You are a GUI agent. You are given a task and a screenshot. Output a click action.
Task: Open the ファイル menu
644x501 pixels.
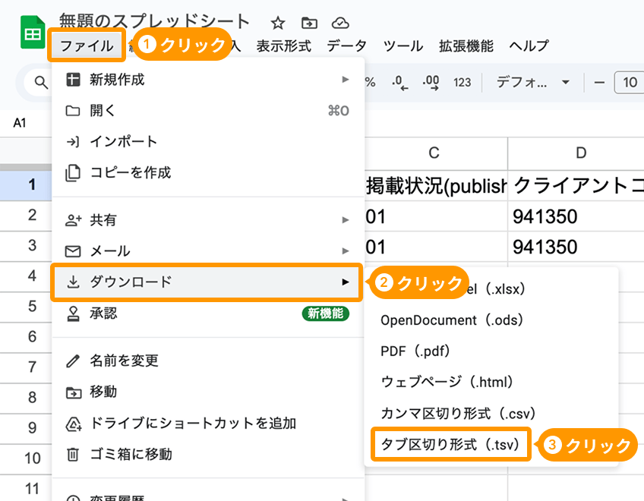tap(87, 46)
